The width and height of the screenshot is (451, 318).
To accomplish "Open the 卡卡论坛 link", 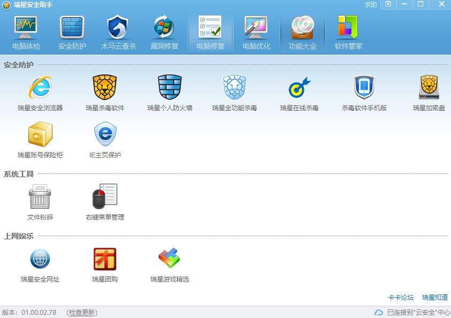I will (401, 298).
